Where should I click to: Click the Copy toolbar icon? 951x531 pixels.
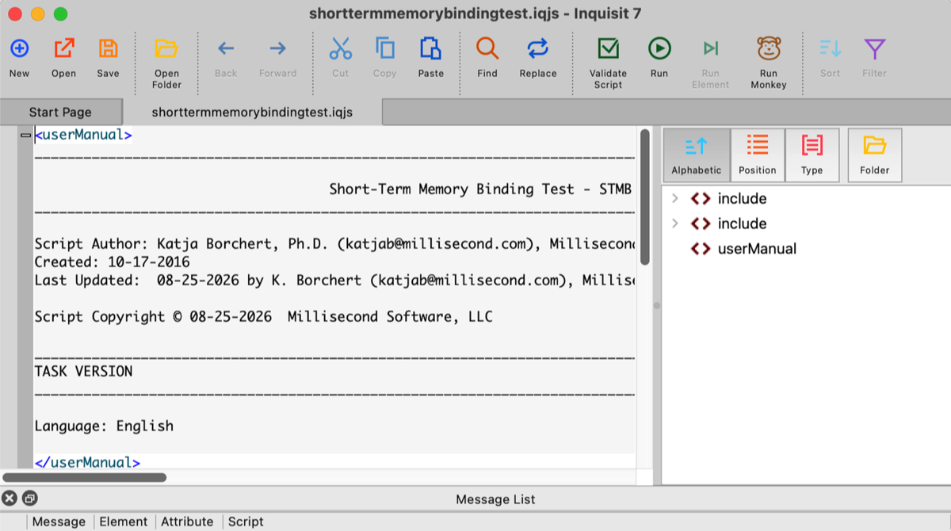pos(384,49)
